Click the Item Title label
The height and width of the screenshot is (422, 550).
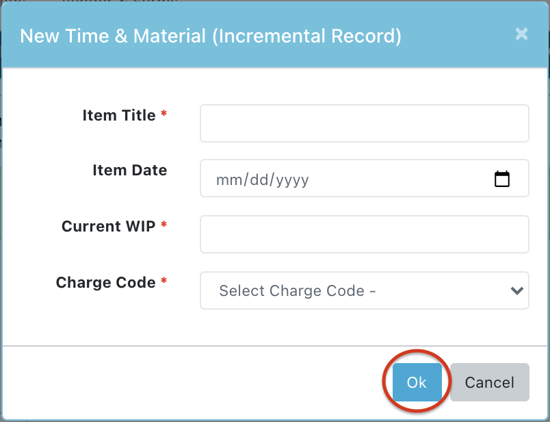coord(119,115)
